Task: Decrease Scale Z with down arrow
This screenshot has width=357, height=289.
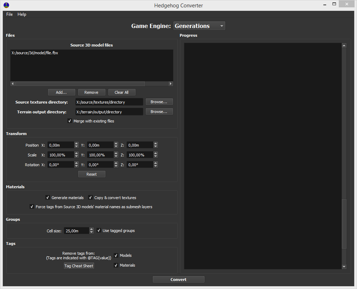Action: [x=156, y=156]
